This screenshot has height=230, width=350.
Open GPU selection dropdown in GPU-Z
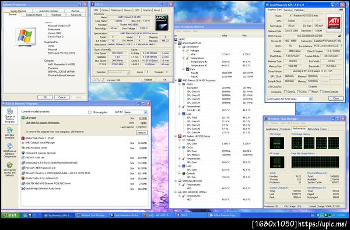click(x=290, y=99)
